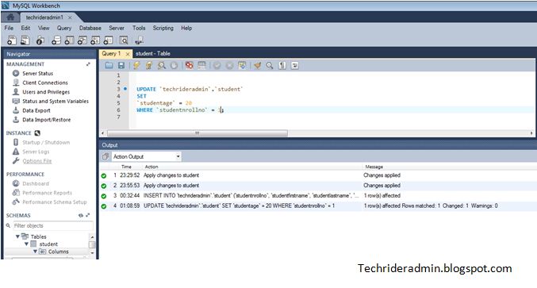Viewport: 537px width, 288px height.
Task: Open a script file in the query editor
Action: tap(109, 65)
